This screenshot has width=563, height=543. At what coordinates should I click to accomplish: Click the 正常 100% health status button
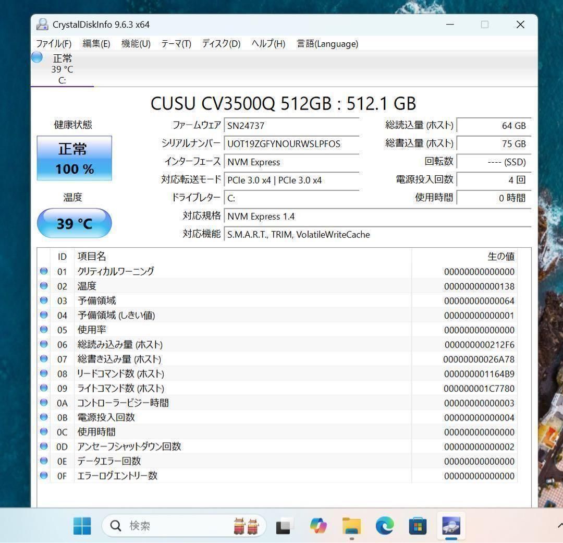point(74,159)
